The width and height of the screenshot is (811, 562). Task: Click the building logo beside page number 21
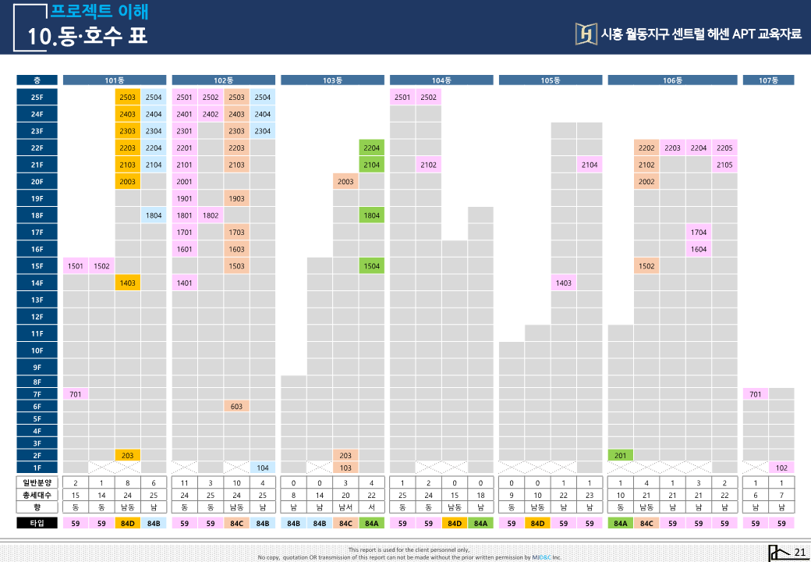778,553
